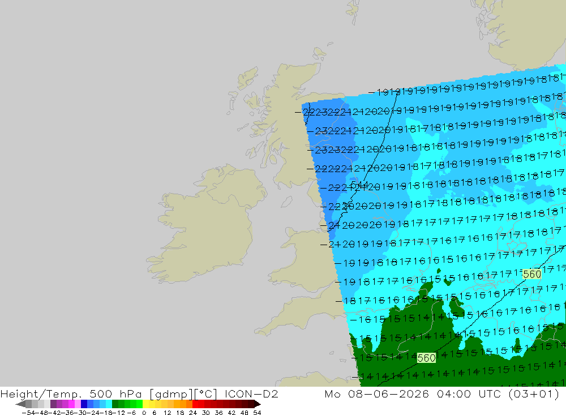The height and width of the screenshot is (415, 566).
Task: Click the '24' label under the color bar
Action: point(193,413)
